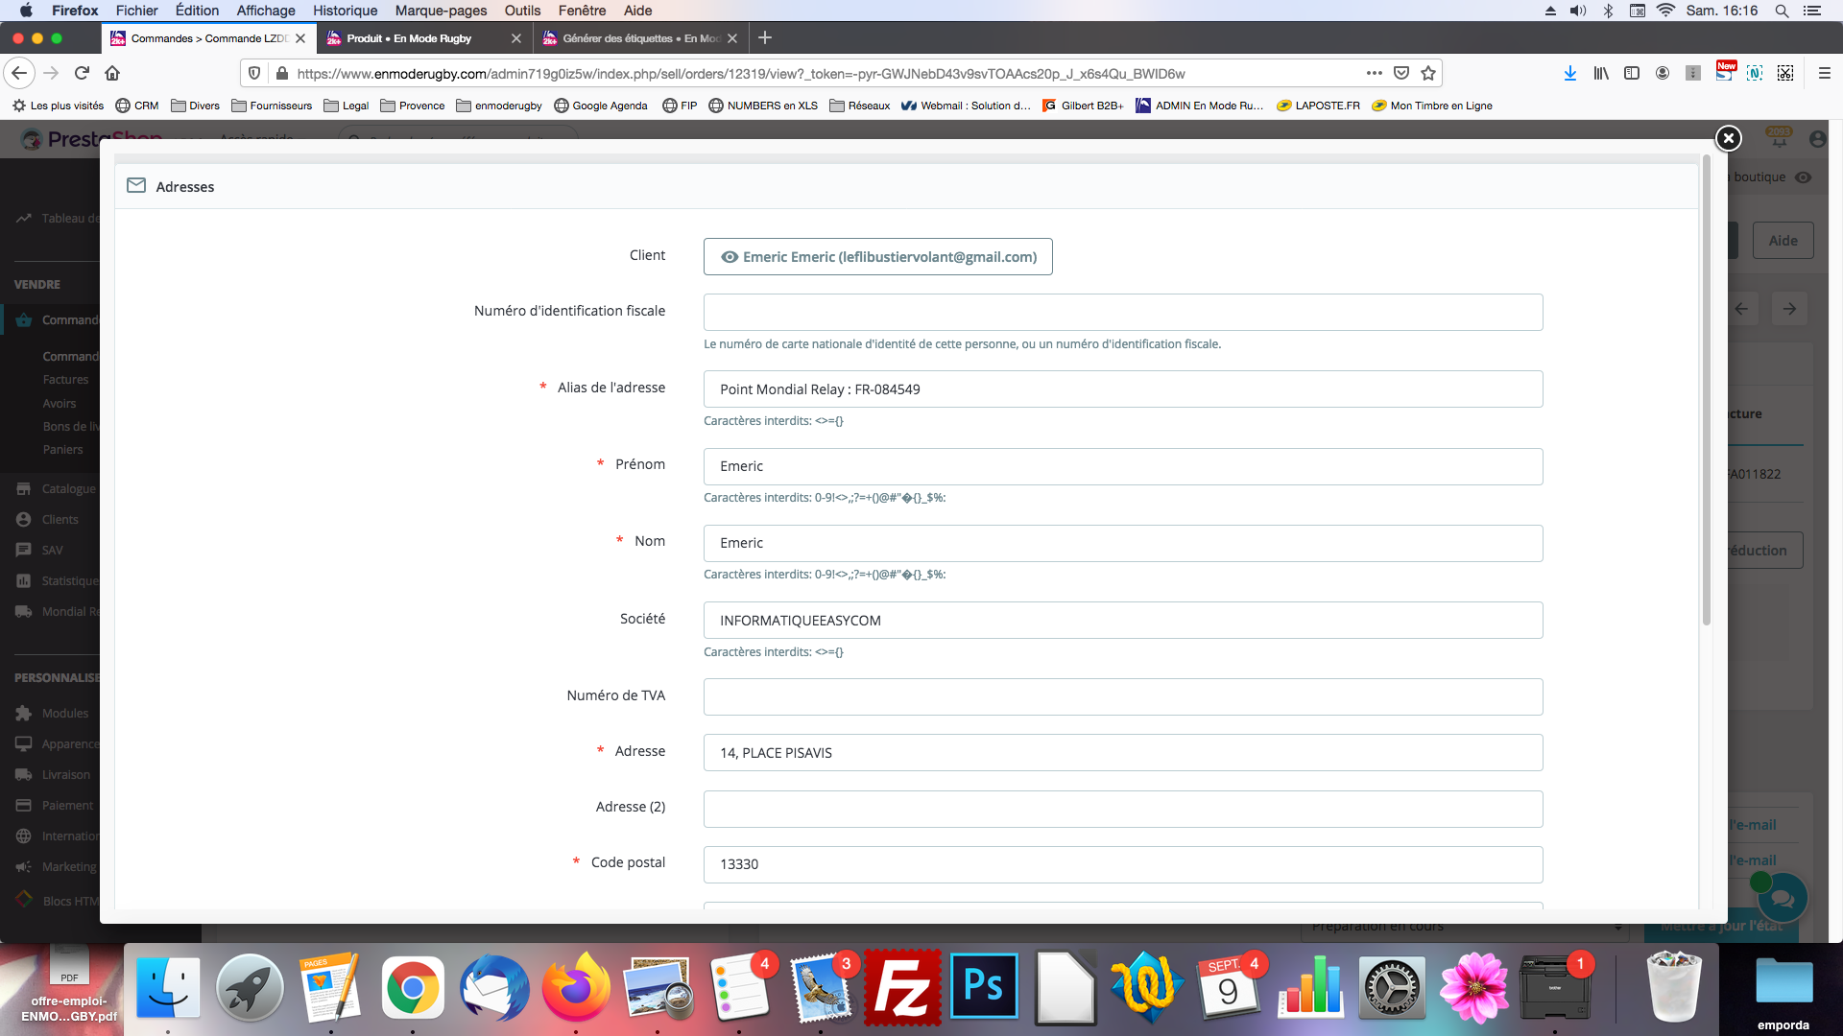Open Finder from the Dock
1843x1036 pixels.
pyautogui.click(x=168, y=987)
